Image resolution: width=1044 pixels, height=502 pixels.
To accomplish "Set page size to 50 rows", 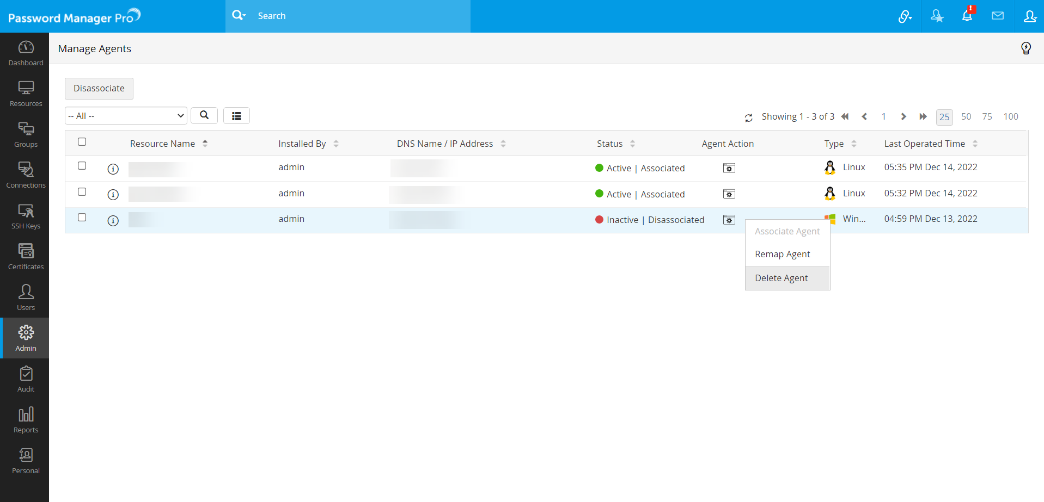I will coord(966,116).
